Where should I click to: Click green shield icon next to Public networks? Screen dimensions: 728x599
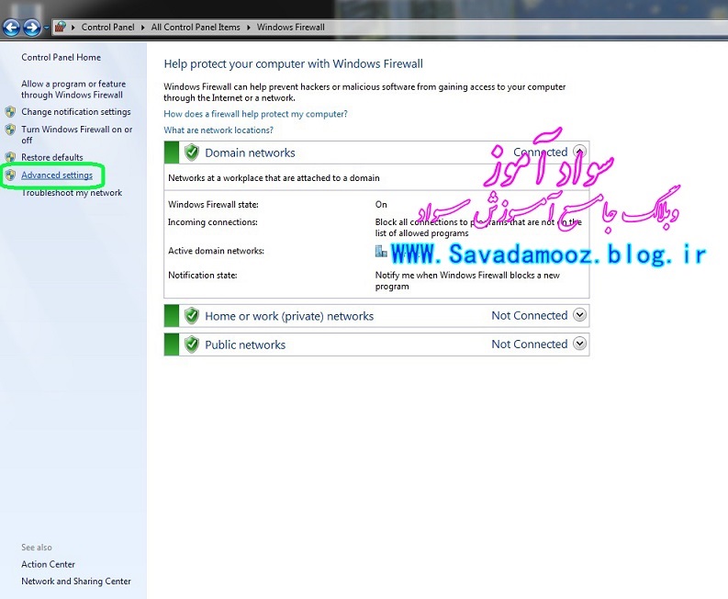click(x=191, y=345)
